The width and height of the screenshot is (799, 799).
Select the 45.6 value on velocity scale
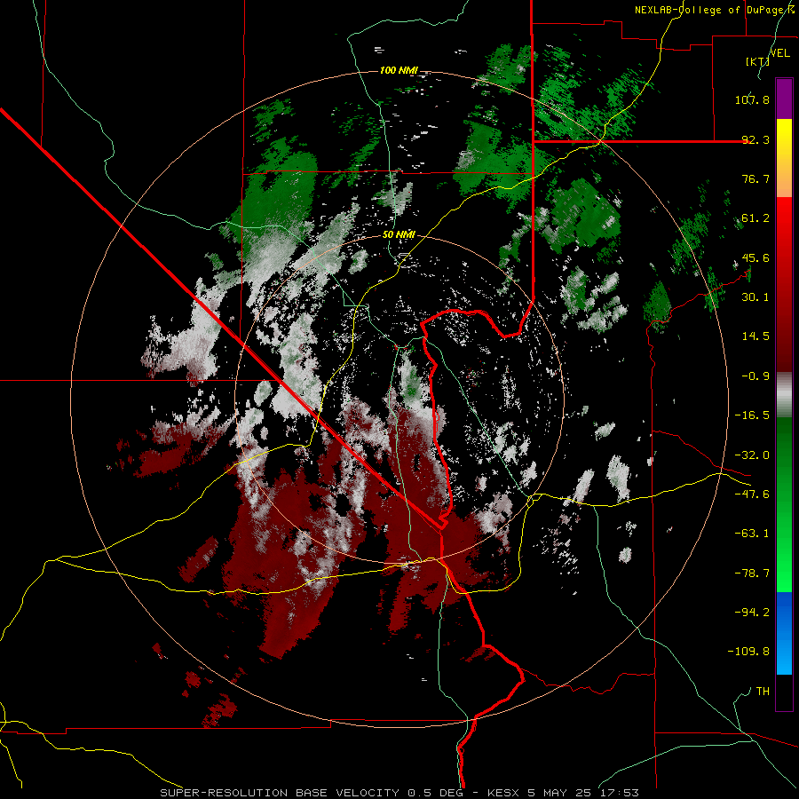pos(755,257)
